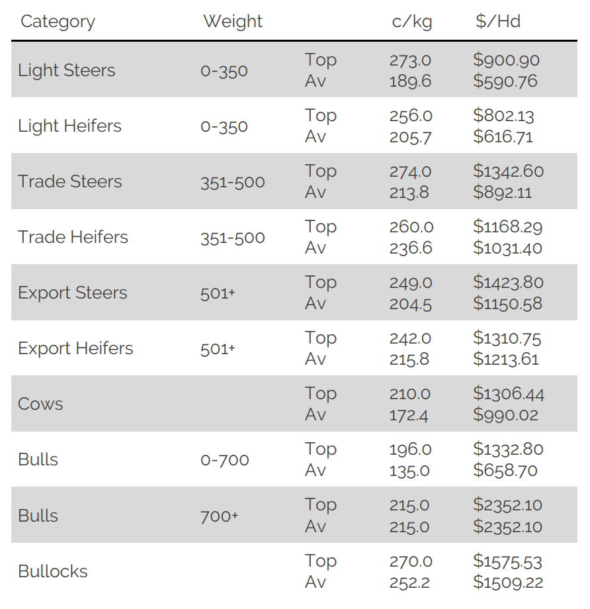Click the Trade Steers category name
Viewport: 590px width, 609px height.
[70, 181]
